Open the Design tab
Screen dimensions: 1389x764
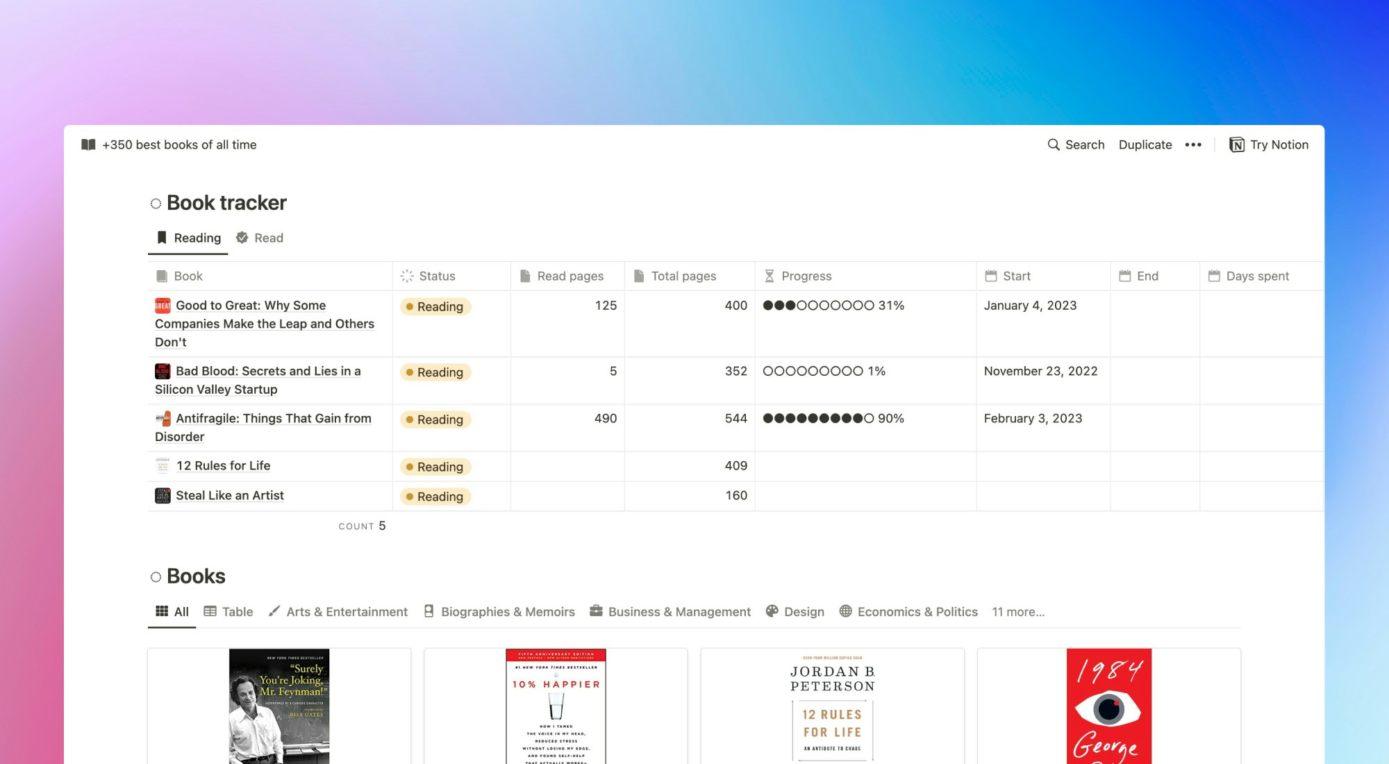click(795, 612)
